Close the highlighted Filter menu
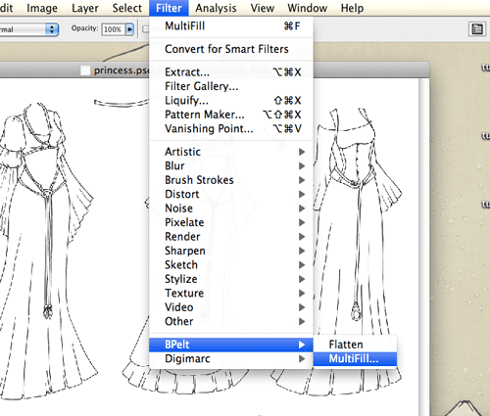The image size is (490, 416). 169,8
